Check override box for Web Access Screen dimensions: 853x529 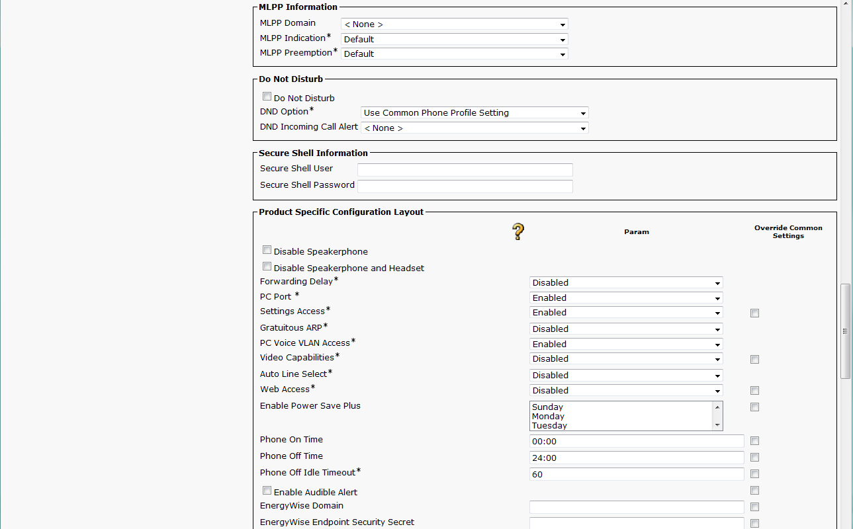[754, 391]
